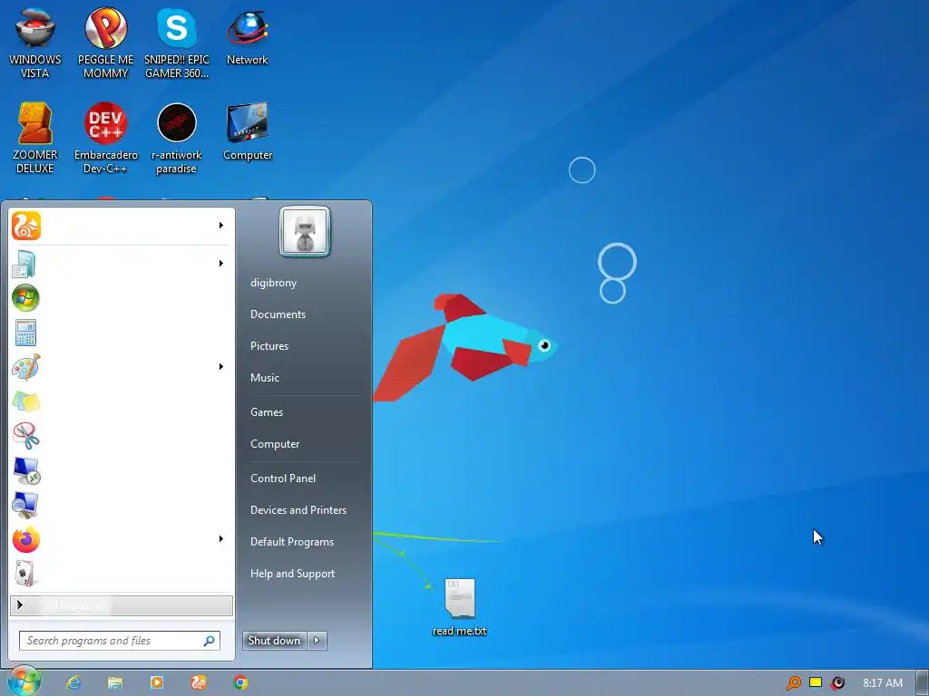This screenshot has height=696, width=929.
Task: Click the red speaker tray icon
Action: (x=837, y=683)
